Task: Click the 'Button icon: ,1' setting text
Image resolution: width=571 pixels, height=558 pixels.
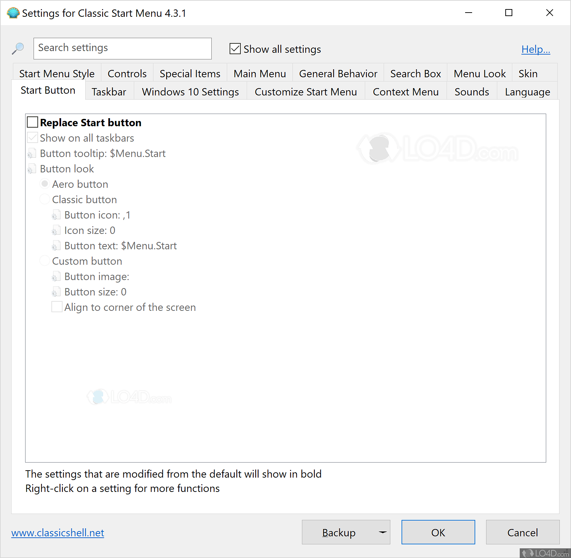Action: pos(97,215)
